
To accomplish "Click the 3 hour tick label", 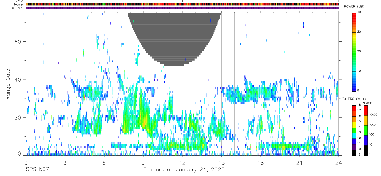I will point(65,163).
